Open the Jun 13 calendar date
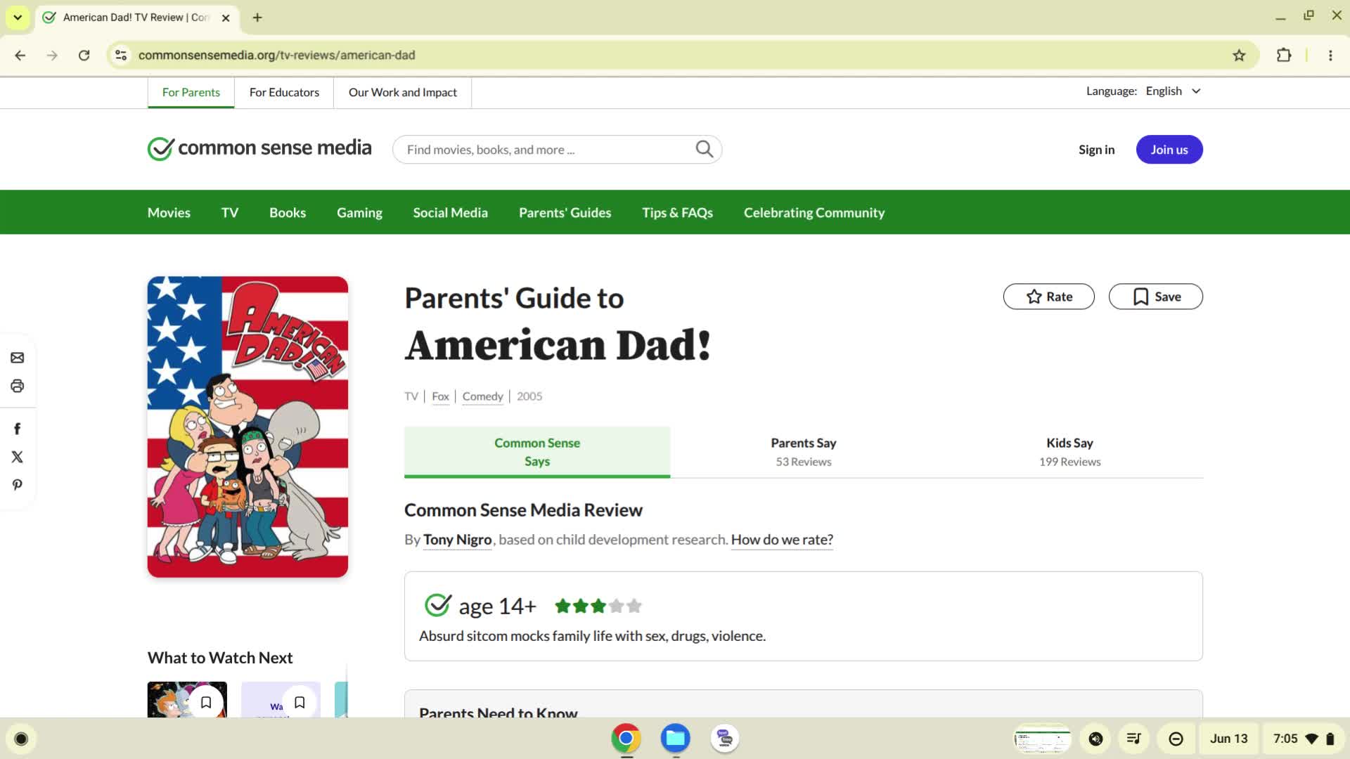Image resolution: width=1350 pixels, height=759 pixels. pos(1228,739)
